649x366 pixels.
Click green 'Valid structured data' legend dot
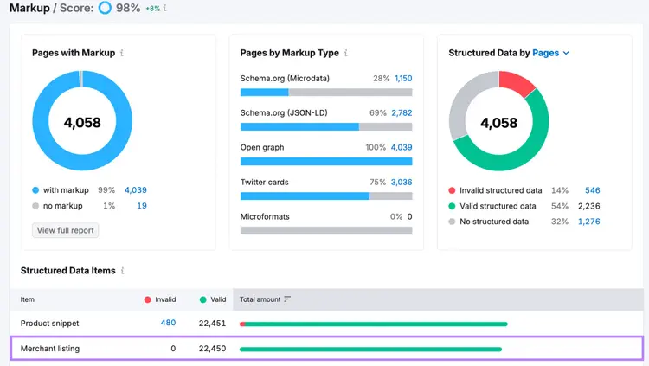452,206
